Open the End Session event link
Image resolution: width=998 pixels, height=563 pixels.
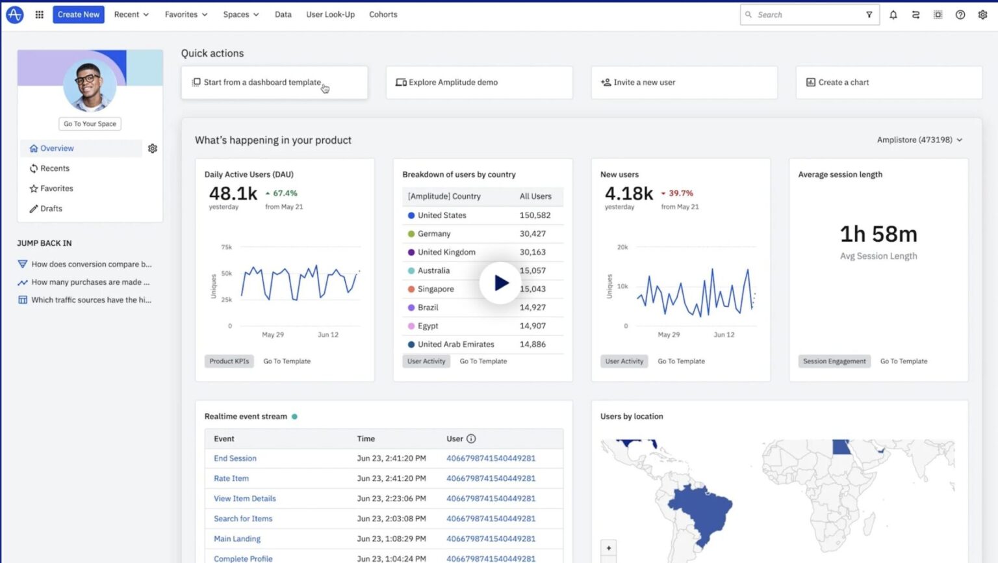coord(235,458)
